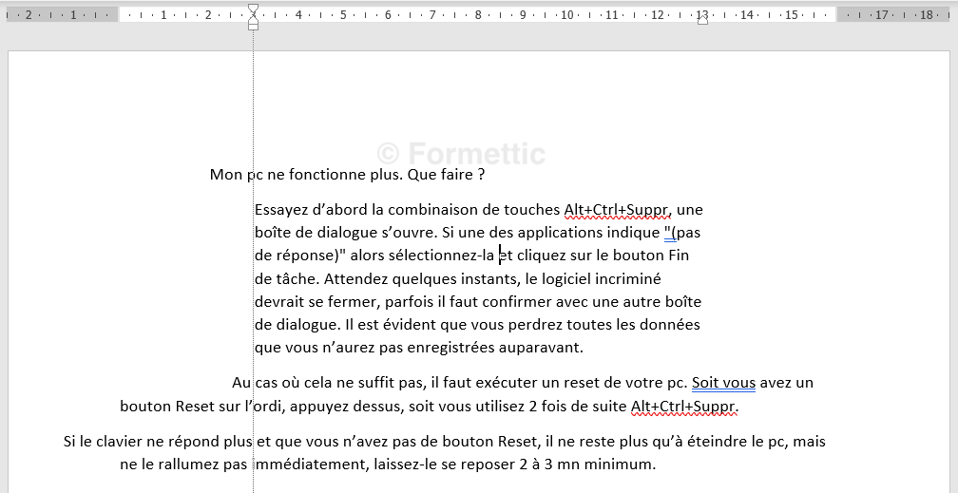The image size is (958, 493).
Task: Set a tab at ruler mark 5
Action: point(343,14)
